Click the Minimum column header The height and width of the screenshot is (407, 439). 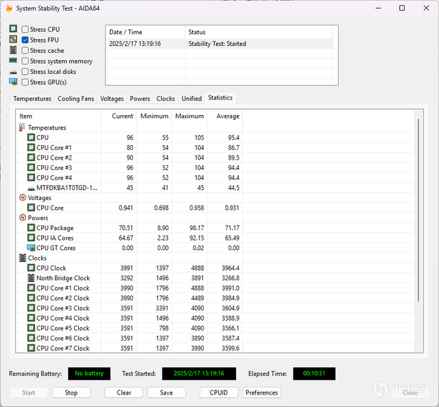coord(154,116)
